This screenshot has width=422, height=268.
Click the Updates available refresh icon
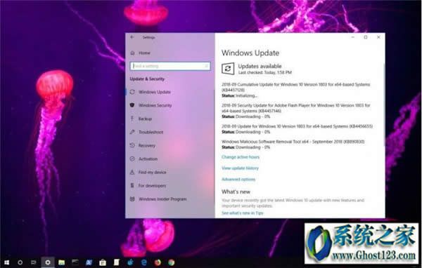tap(228, 69)
